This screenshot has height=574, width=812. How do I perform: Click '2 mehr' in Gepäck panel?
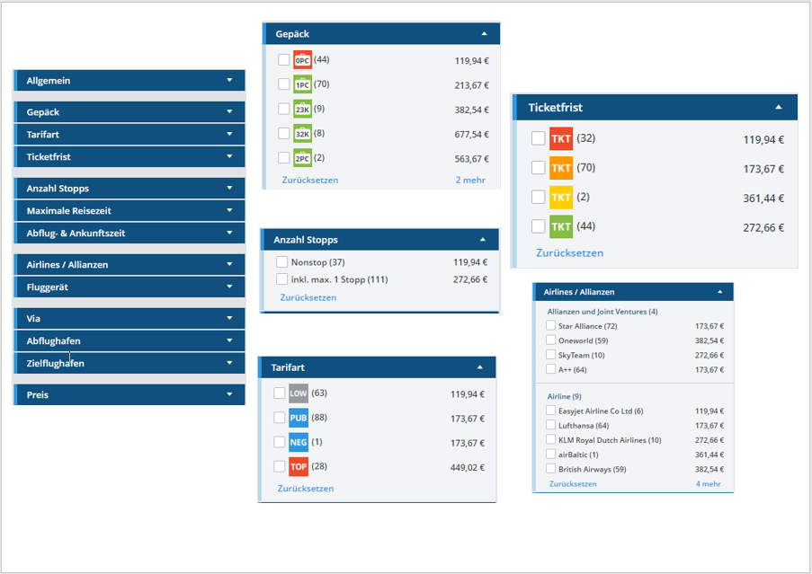click(x=470, y=180)
